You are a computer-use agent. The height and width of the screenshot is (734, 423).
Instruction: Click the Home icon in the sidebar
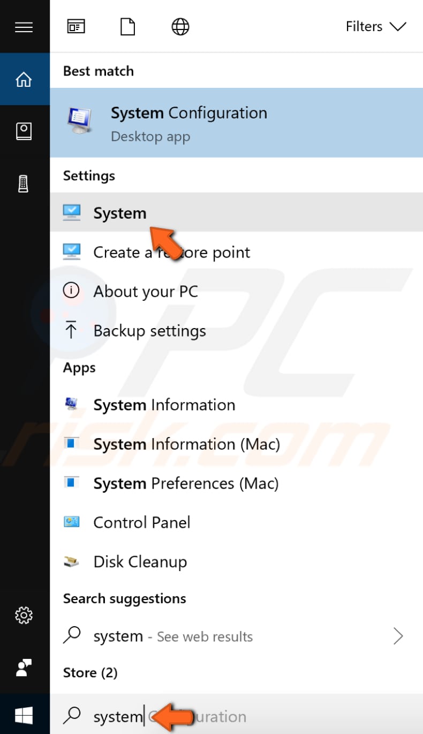(24, 78)
